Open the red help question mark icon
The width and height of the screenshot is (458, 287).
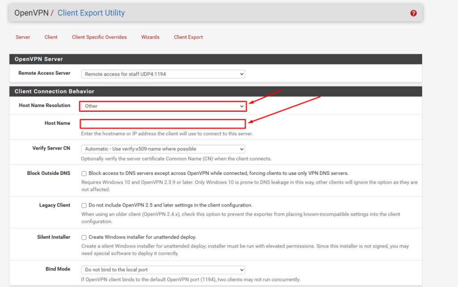click(413, 13)
